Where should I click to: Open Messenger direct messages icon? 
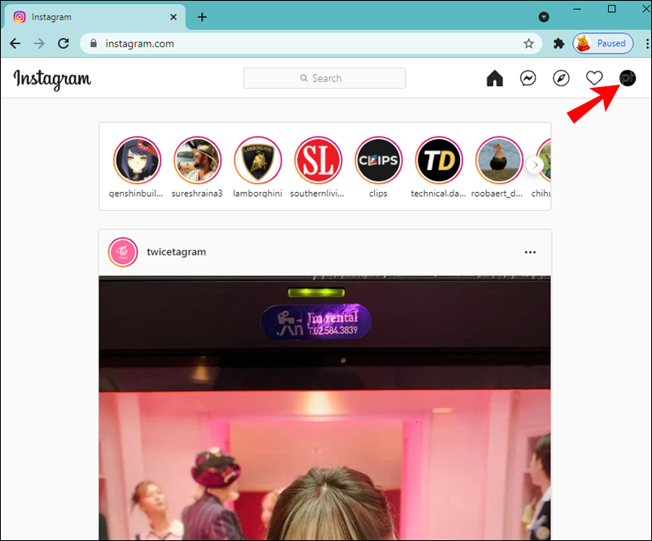[527, 78]
